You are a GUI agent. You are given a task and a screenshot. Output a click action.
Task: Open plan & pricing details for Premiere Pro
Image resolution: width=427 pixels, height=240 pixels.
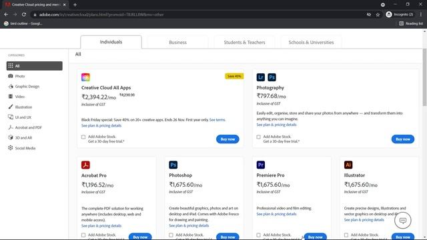276,214
